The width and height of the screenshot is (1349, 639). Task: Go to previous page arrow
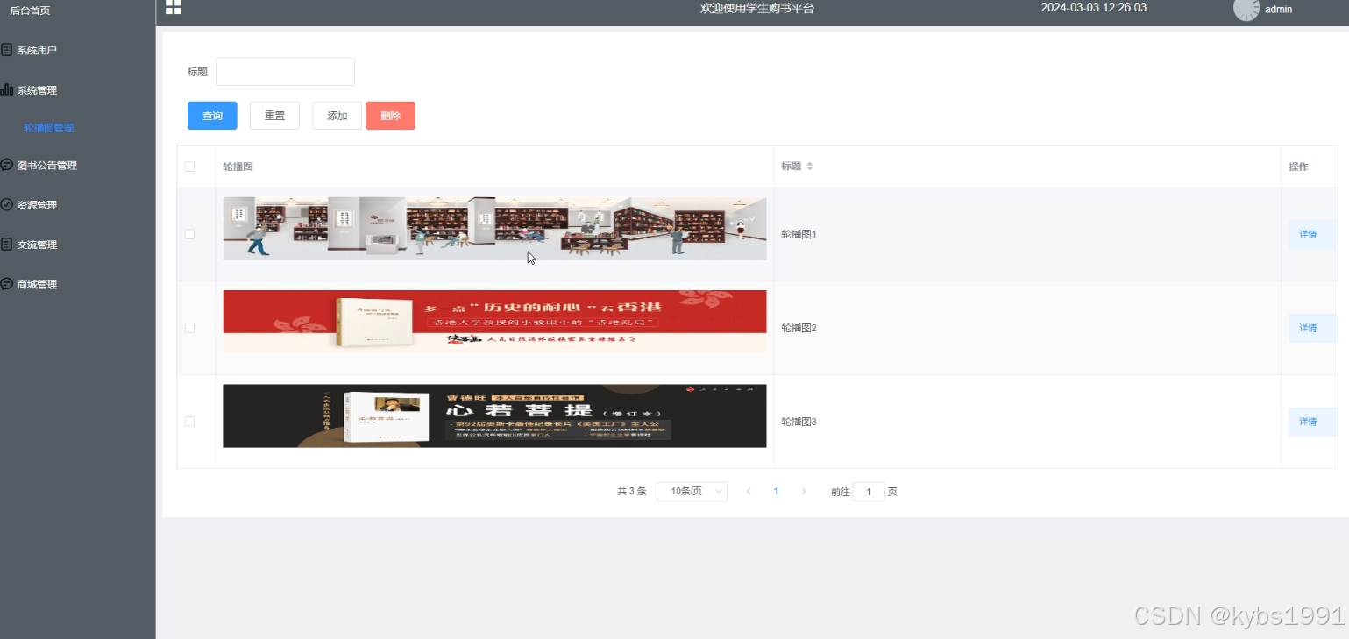pos(749,492)
